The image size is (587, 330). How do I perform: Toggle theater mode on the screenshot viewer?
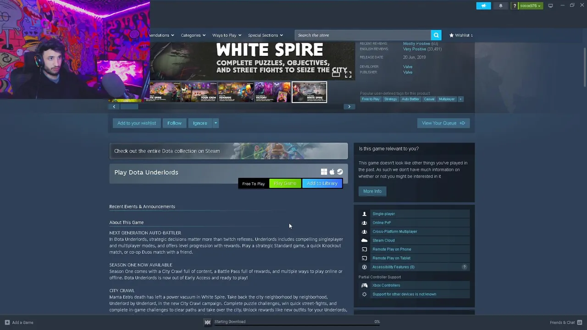(336, 74)
